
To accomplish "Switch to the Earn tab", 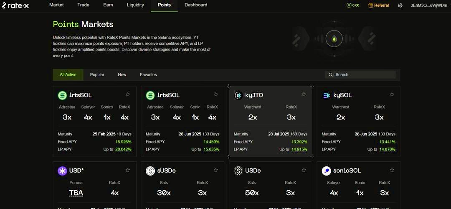I will (x=108, y=5).
